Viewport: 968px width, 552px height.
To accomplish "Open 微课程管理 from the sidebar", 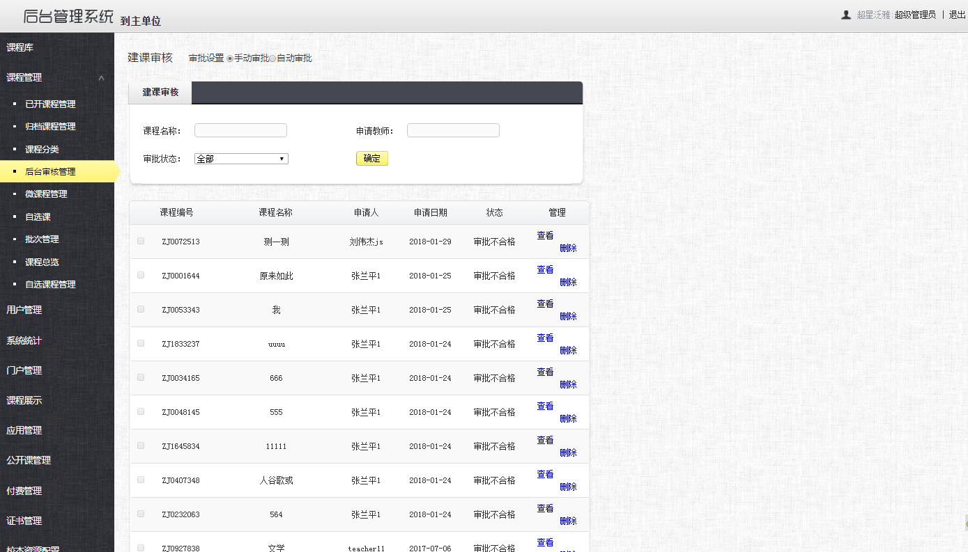I will 46,194.
